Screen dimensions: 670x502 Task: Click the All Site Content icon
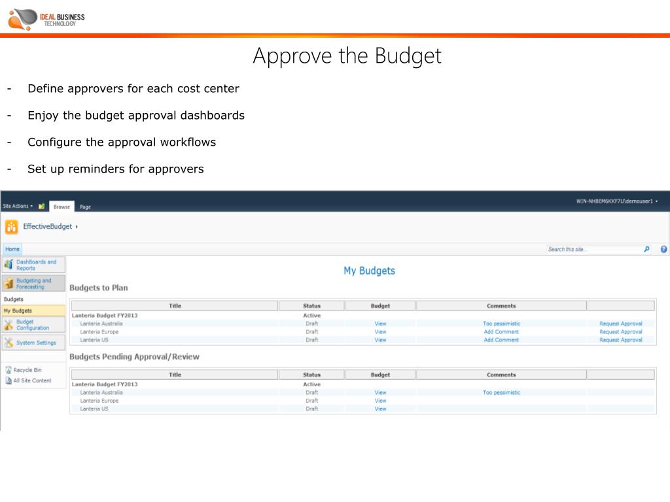8,380
